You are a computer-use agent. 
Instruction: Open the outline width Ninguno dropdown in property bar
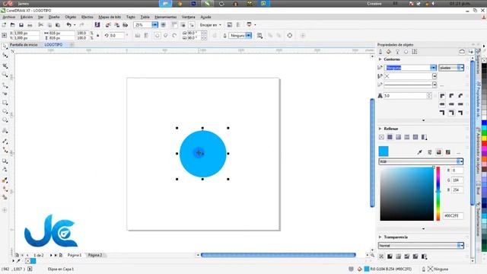[x=249, y=36]
